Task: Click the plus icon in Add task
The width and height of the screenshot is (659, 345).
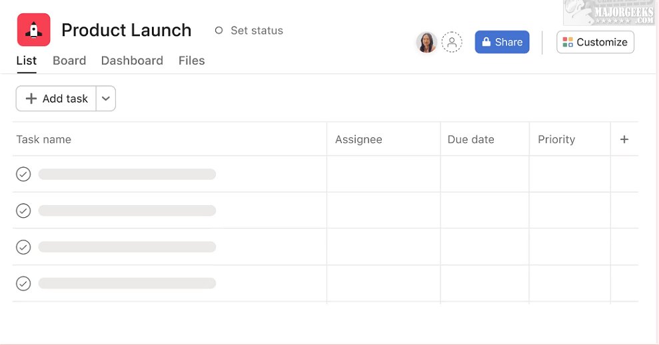Action: [31, 99]
